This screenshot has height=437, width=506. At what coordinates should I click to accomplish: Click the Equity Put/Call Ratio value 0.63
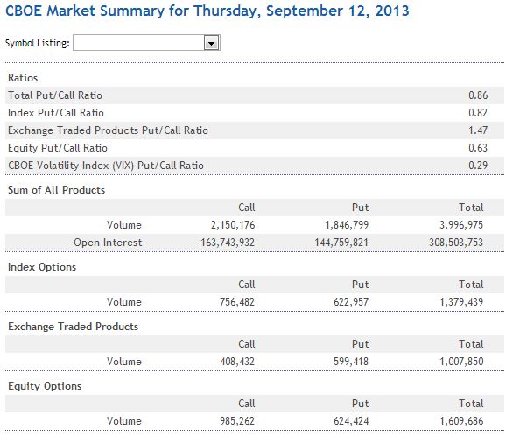(x=478, y=147)
